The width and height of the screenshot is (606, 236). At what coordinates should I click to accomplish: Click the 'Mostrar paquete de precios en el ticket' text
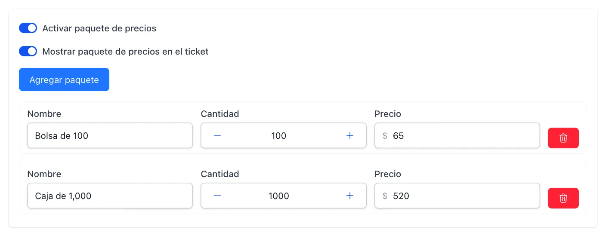[126, 52]
